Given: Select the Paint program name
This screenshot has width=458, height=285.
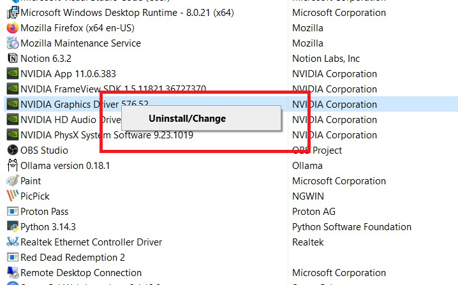Looking at the screenshot, I should [31, 180].
